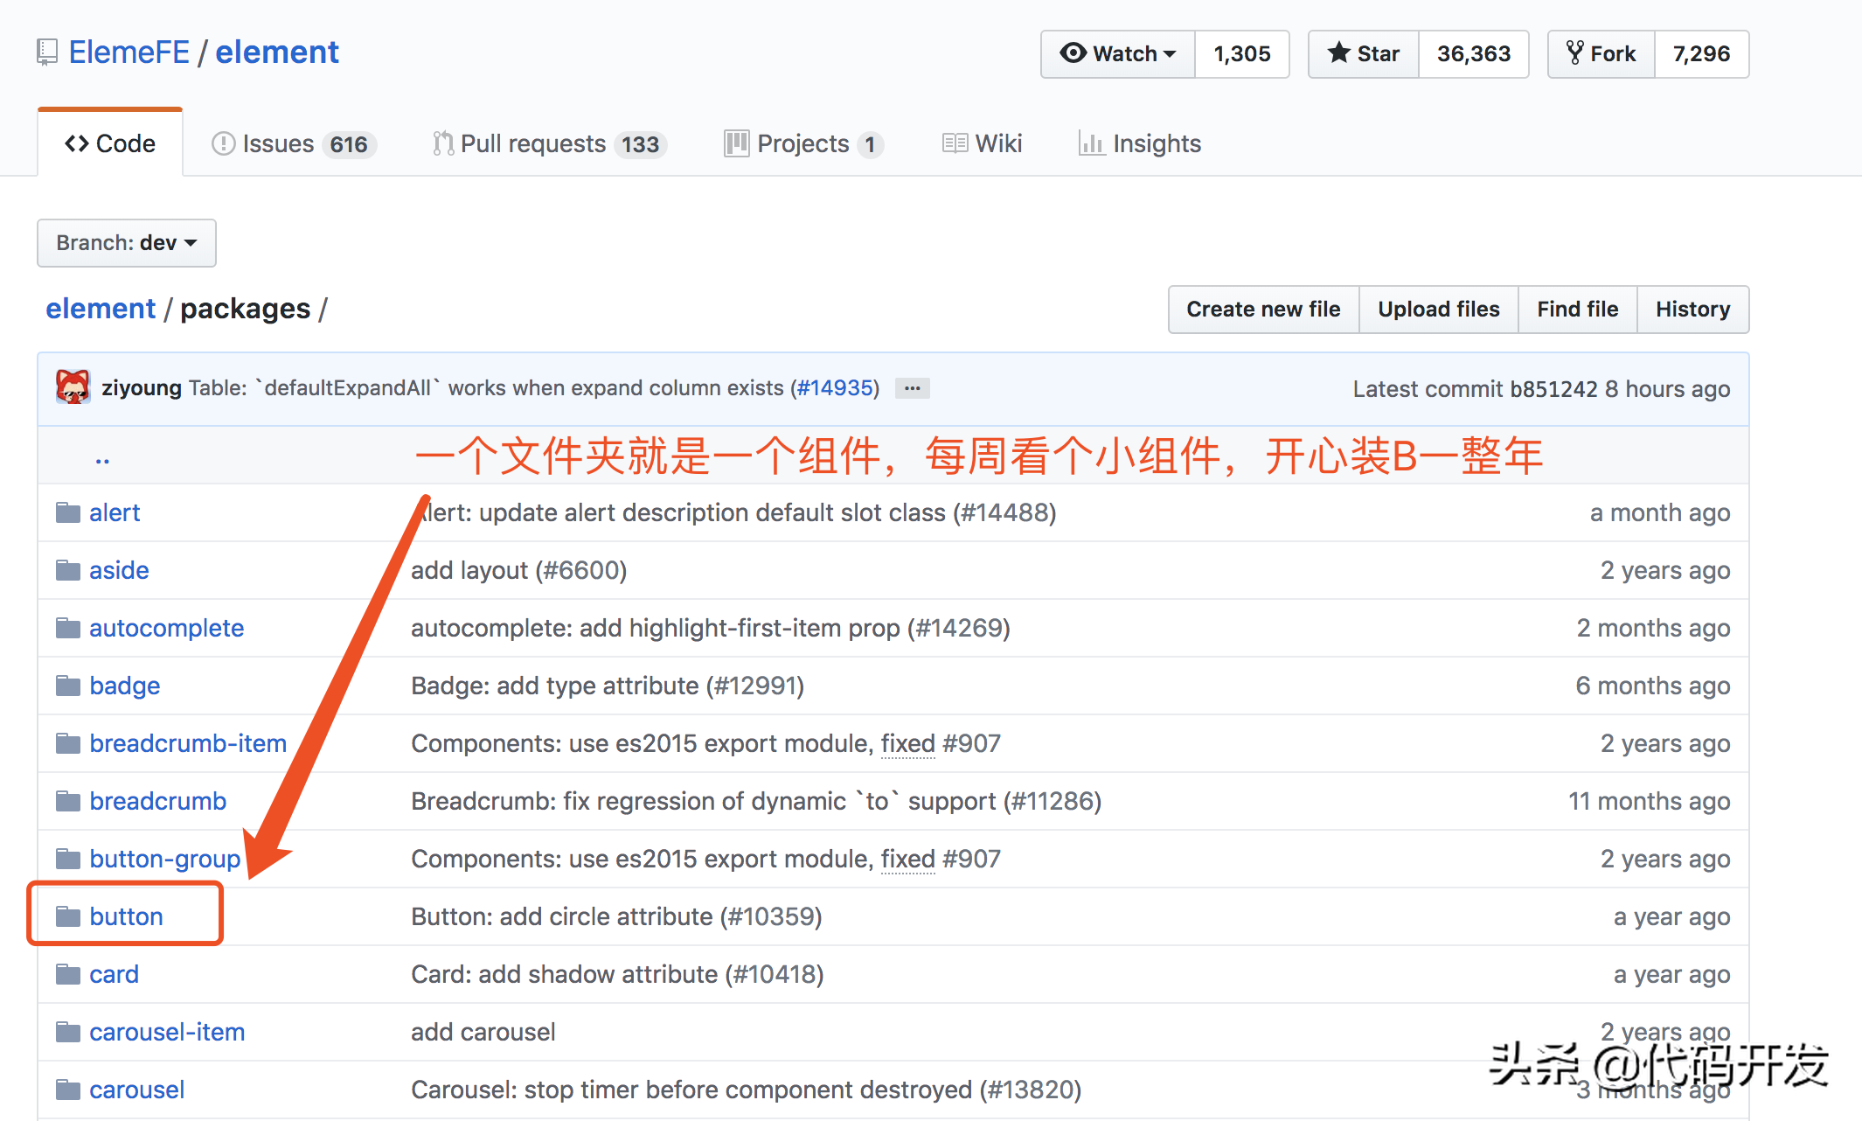
Task: Open ziyoung's profile link
Action: [142, 388]
